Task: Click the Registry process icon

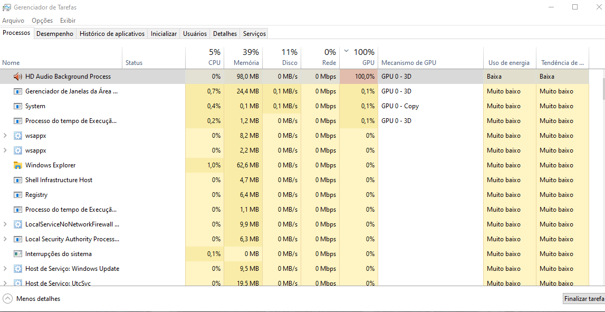Action: click(18, 195)
